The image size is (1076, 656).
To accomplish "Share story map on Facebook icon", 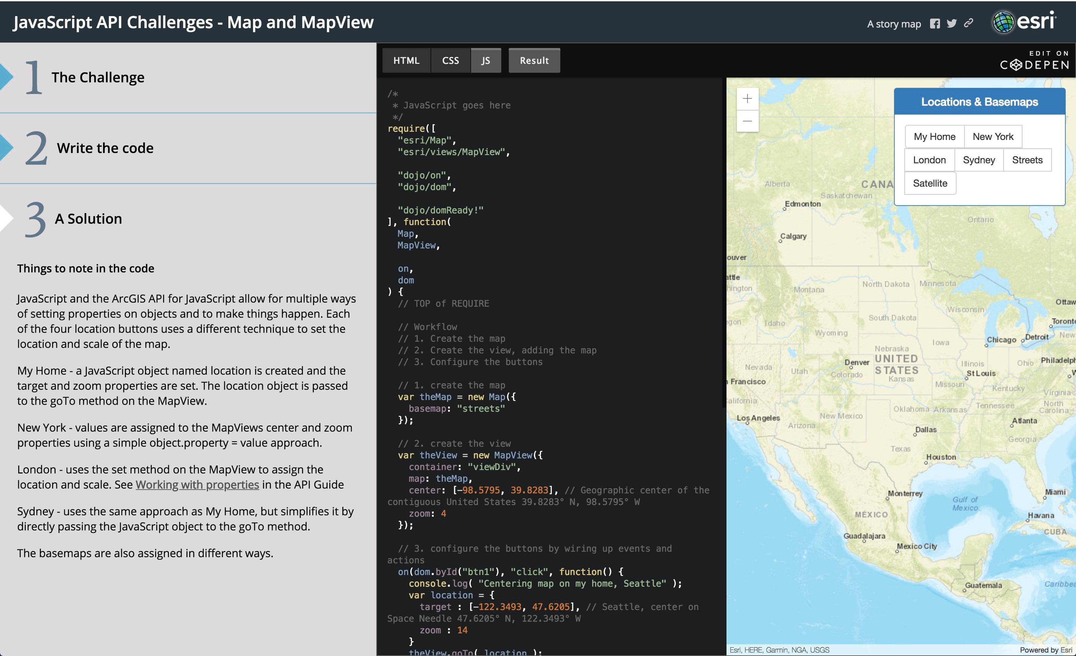I will coord(935,24).
